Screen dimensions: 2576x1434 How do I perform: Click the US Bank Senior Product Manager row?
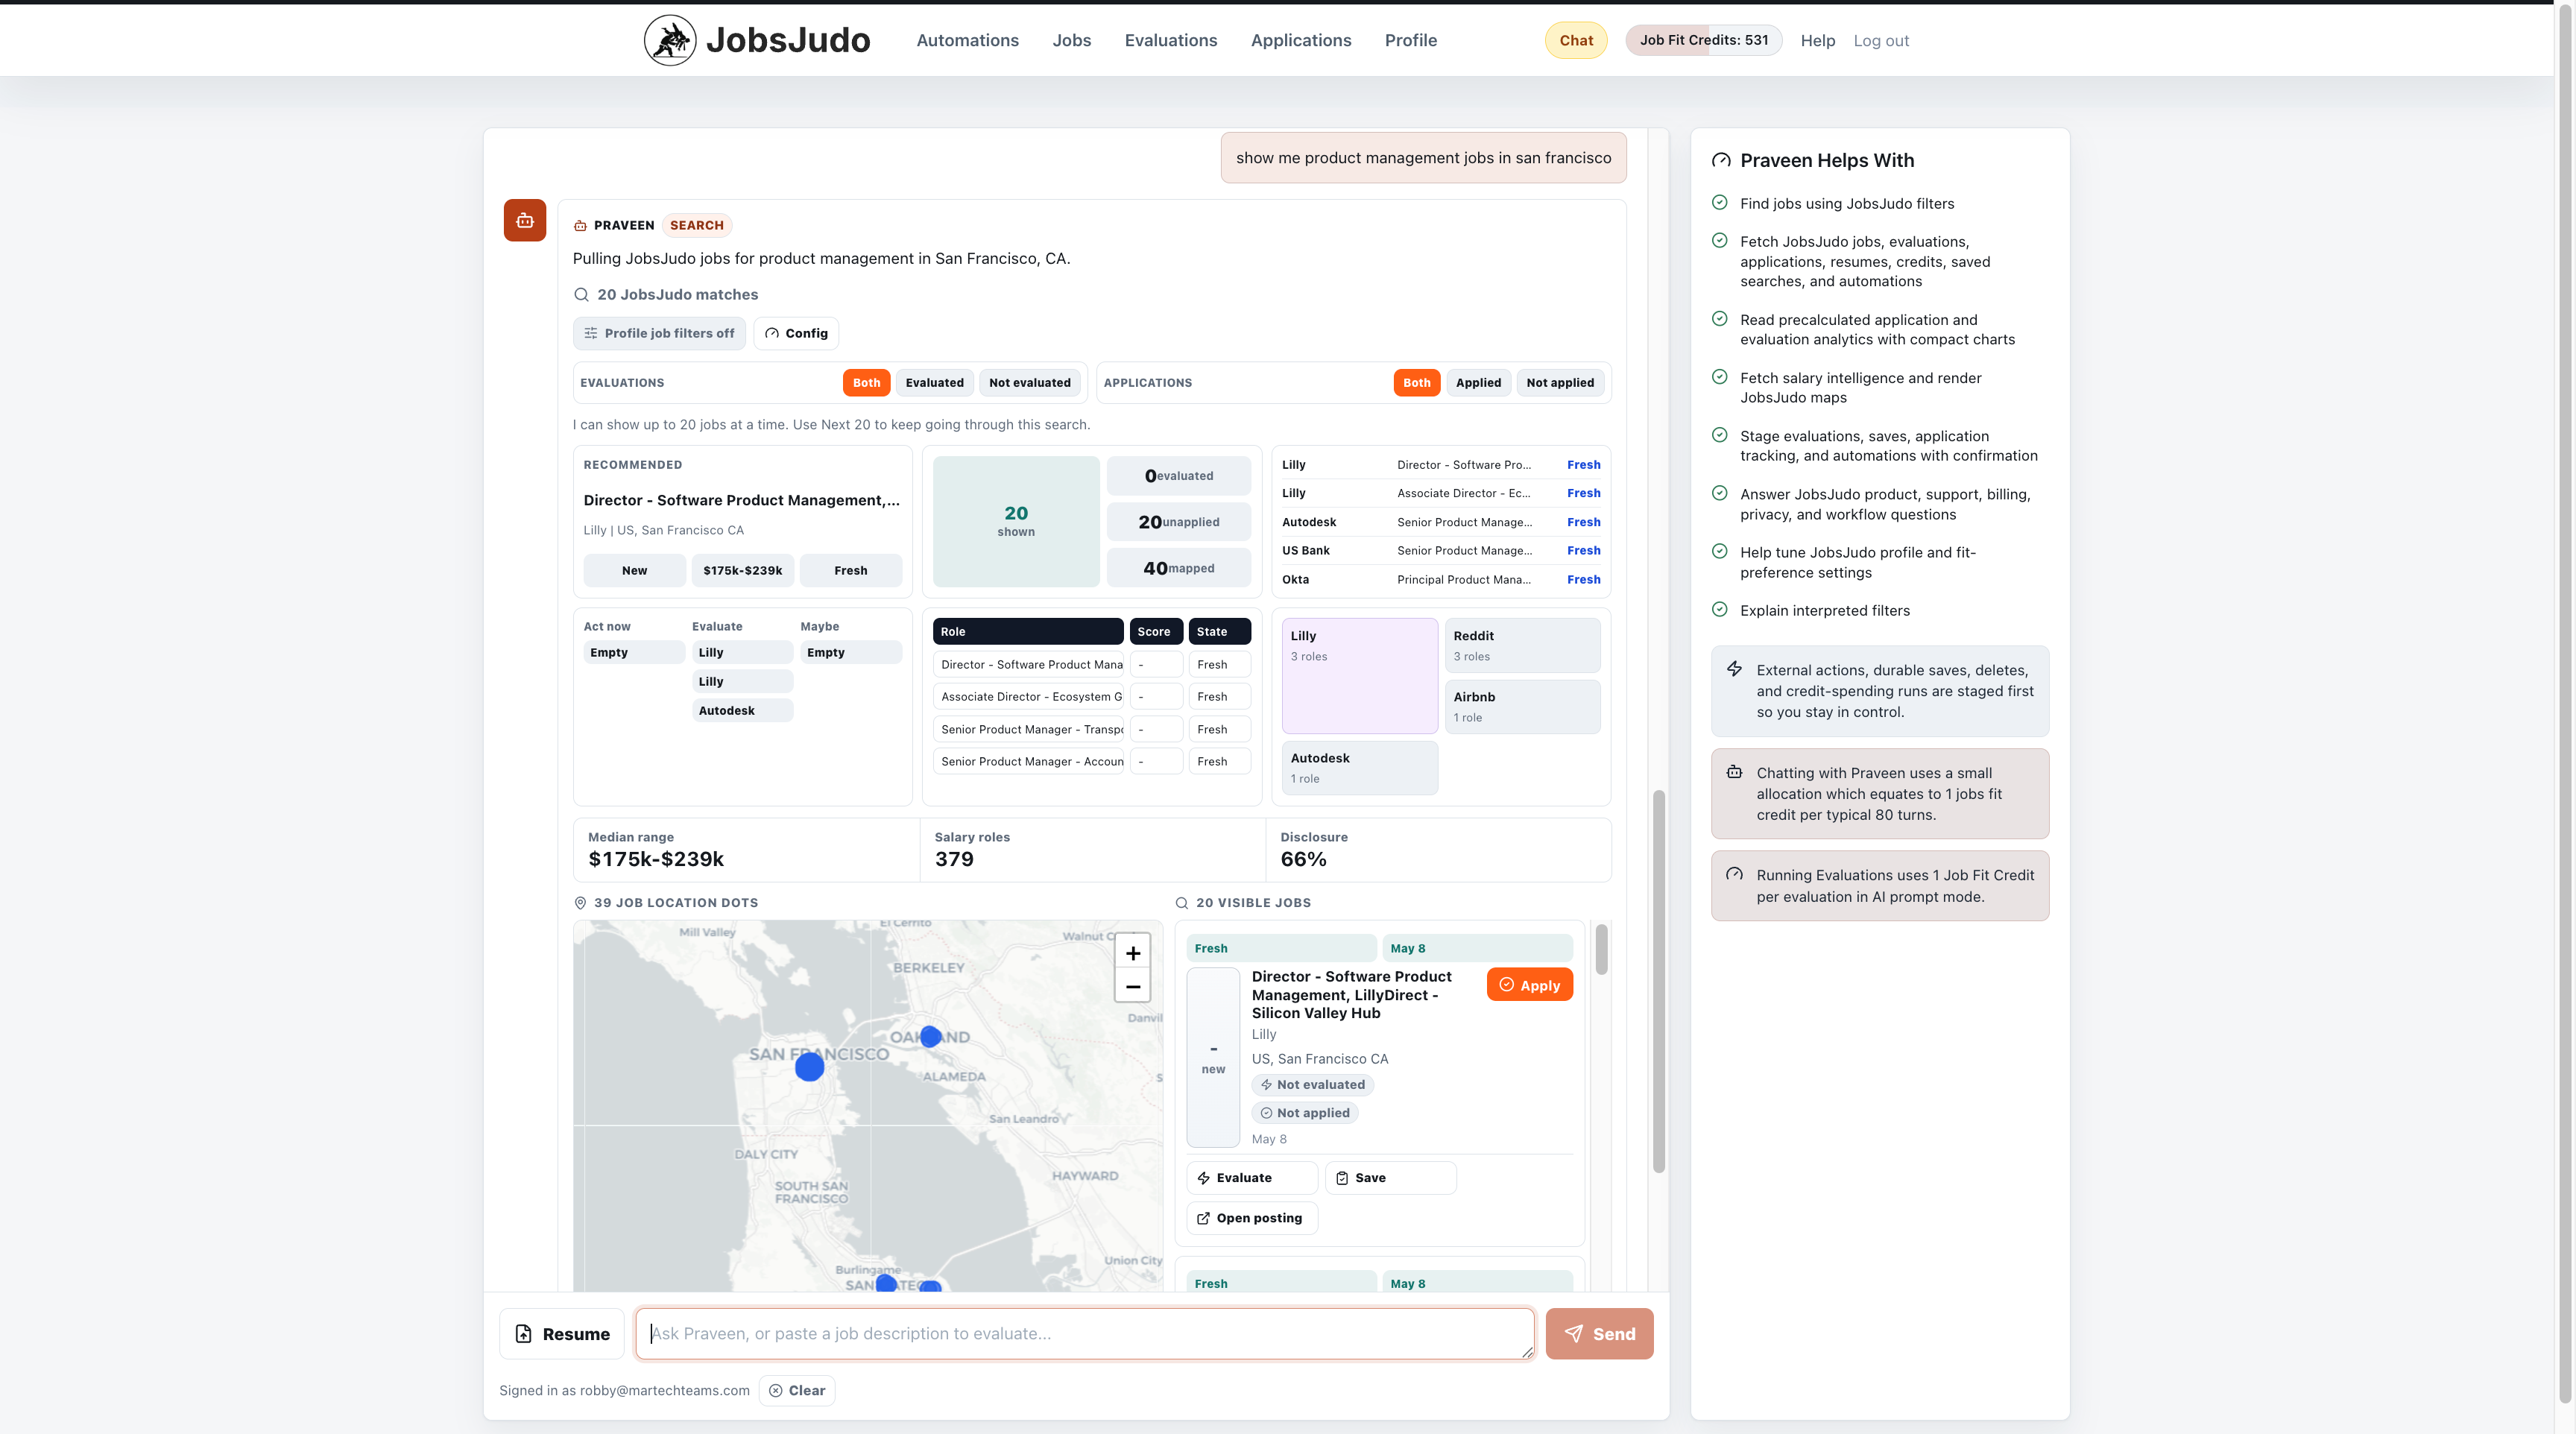click(1441, 550)
